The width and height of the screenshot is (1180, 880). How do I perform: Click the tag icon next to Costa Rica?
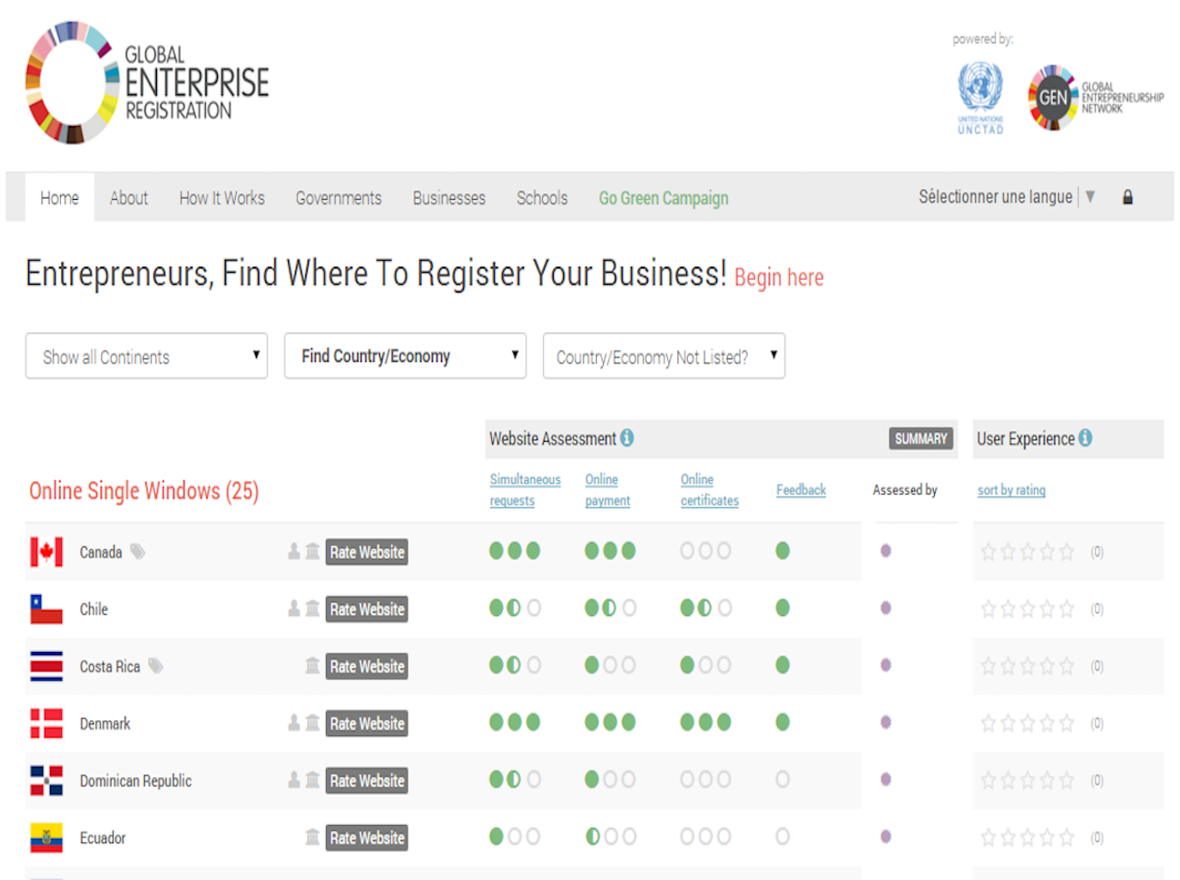click(155, 666)
